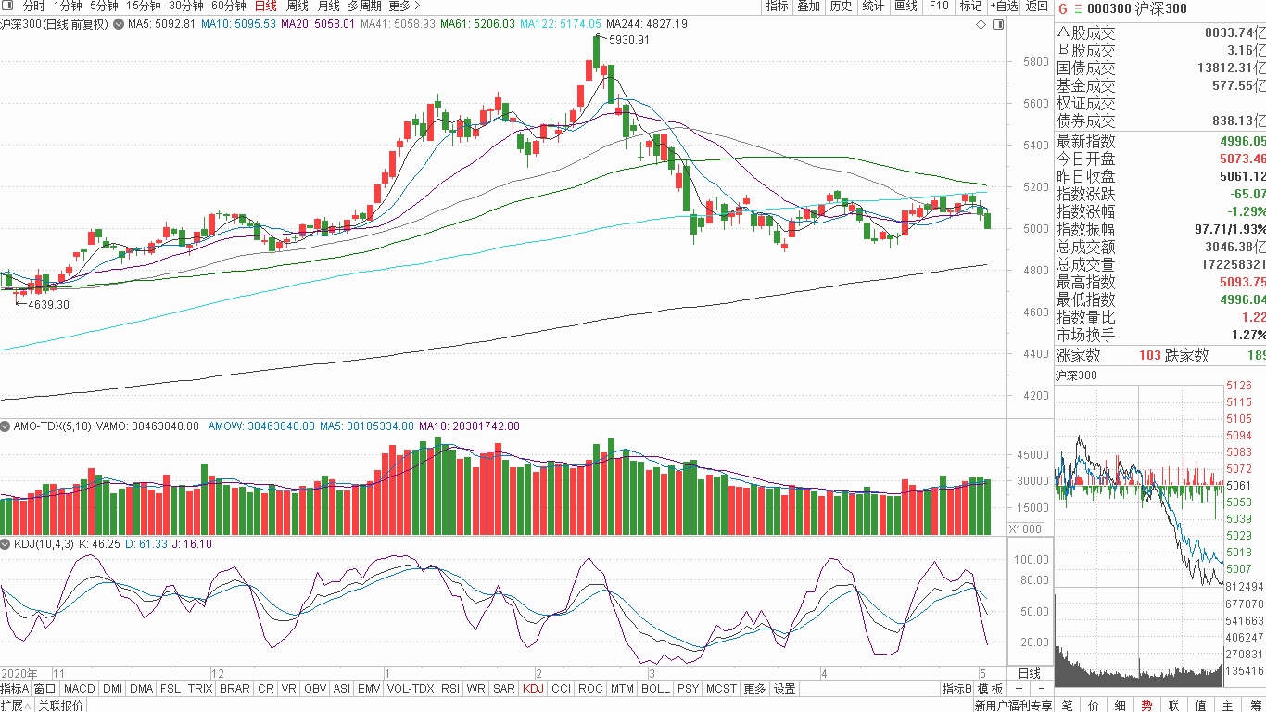Select the 窗口 tab in the indicator bar
This screenshot has width=1266, height=712.
point(45,689)
